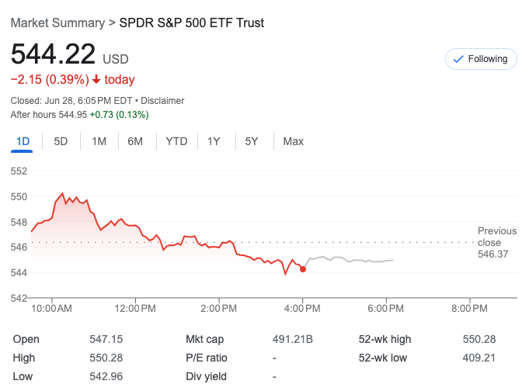
Task: Switch to the YTD chart view
Action: point(176,141)
